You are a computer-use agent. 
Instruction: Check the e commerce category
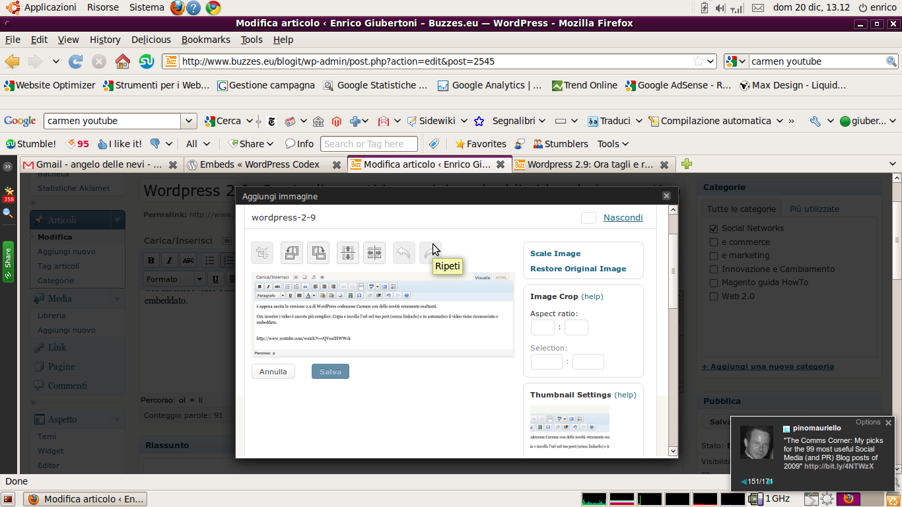click(x=713, y=242)
